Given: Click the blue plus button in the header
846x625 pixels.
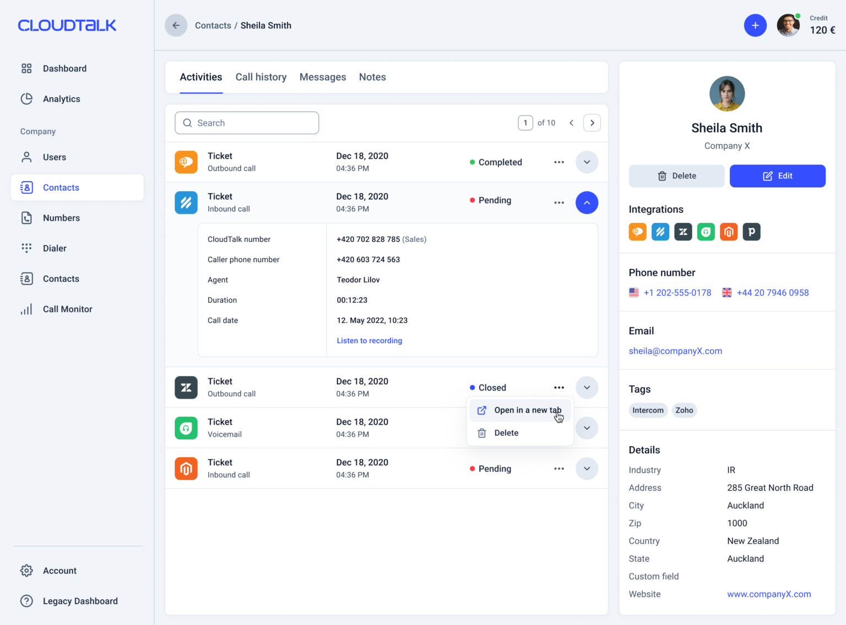Looking at the screenshot, I should click(x=755, y=25).
